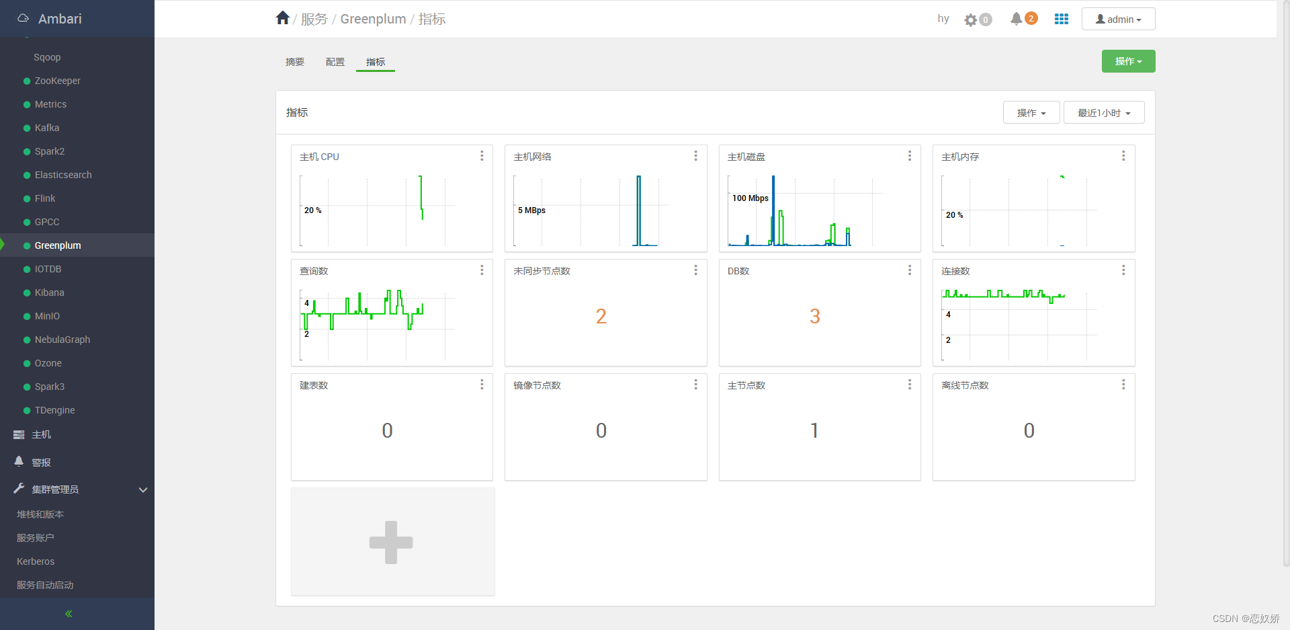The width and height of the screenshot is (1290, 630).
Task: Open menu dots on 主机磁盘 widget
Action: [910, 156]
